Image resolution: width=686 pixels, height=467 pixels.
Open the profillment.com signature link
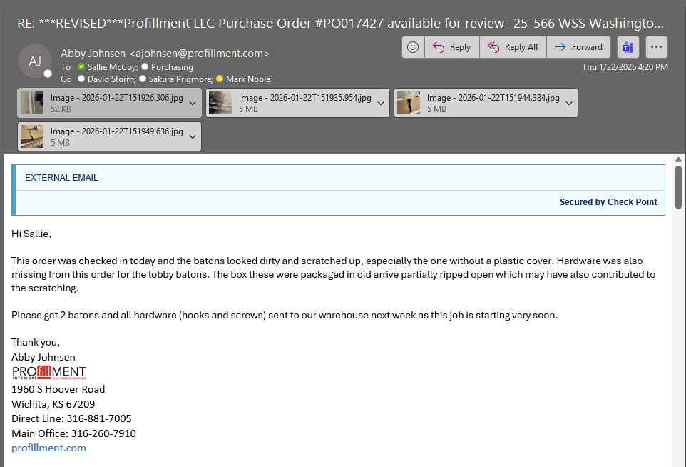tap(48, 448)
